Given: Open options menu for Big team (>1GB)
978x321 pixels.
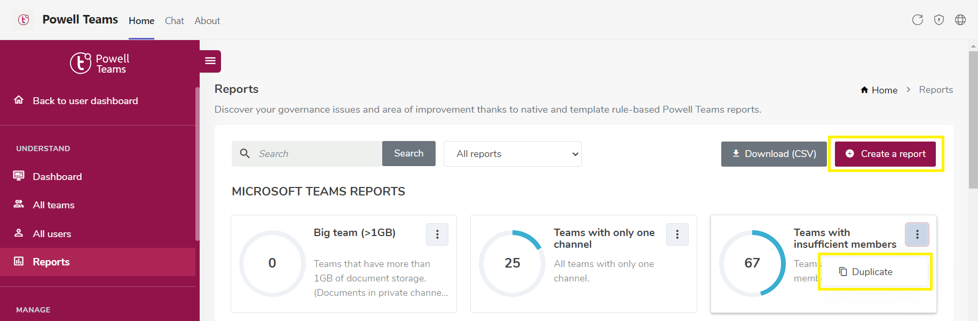Looking at the screenshot, I should pyautogui.click(x=437, y=234).
